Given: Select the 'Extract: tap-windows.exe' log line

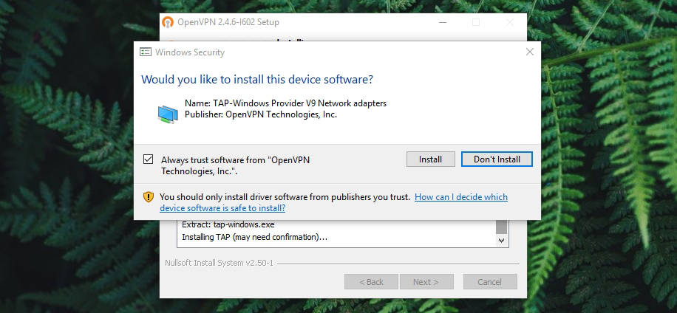Looking at the screenshot, I should click(228, 224).
